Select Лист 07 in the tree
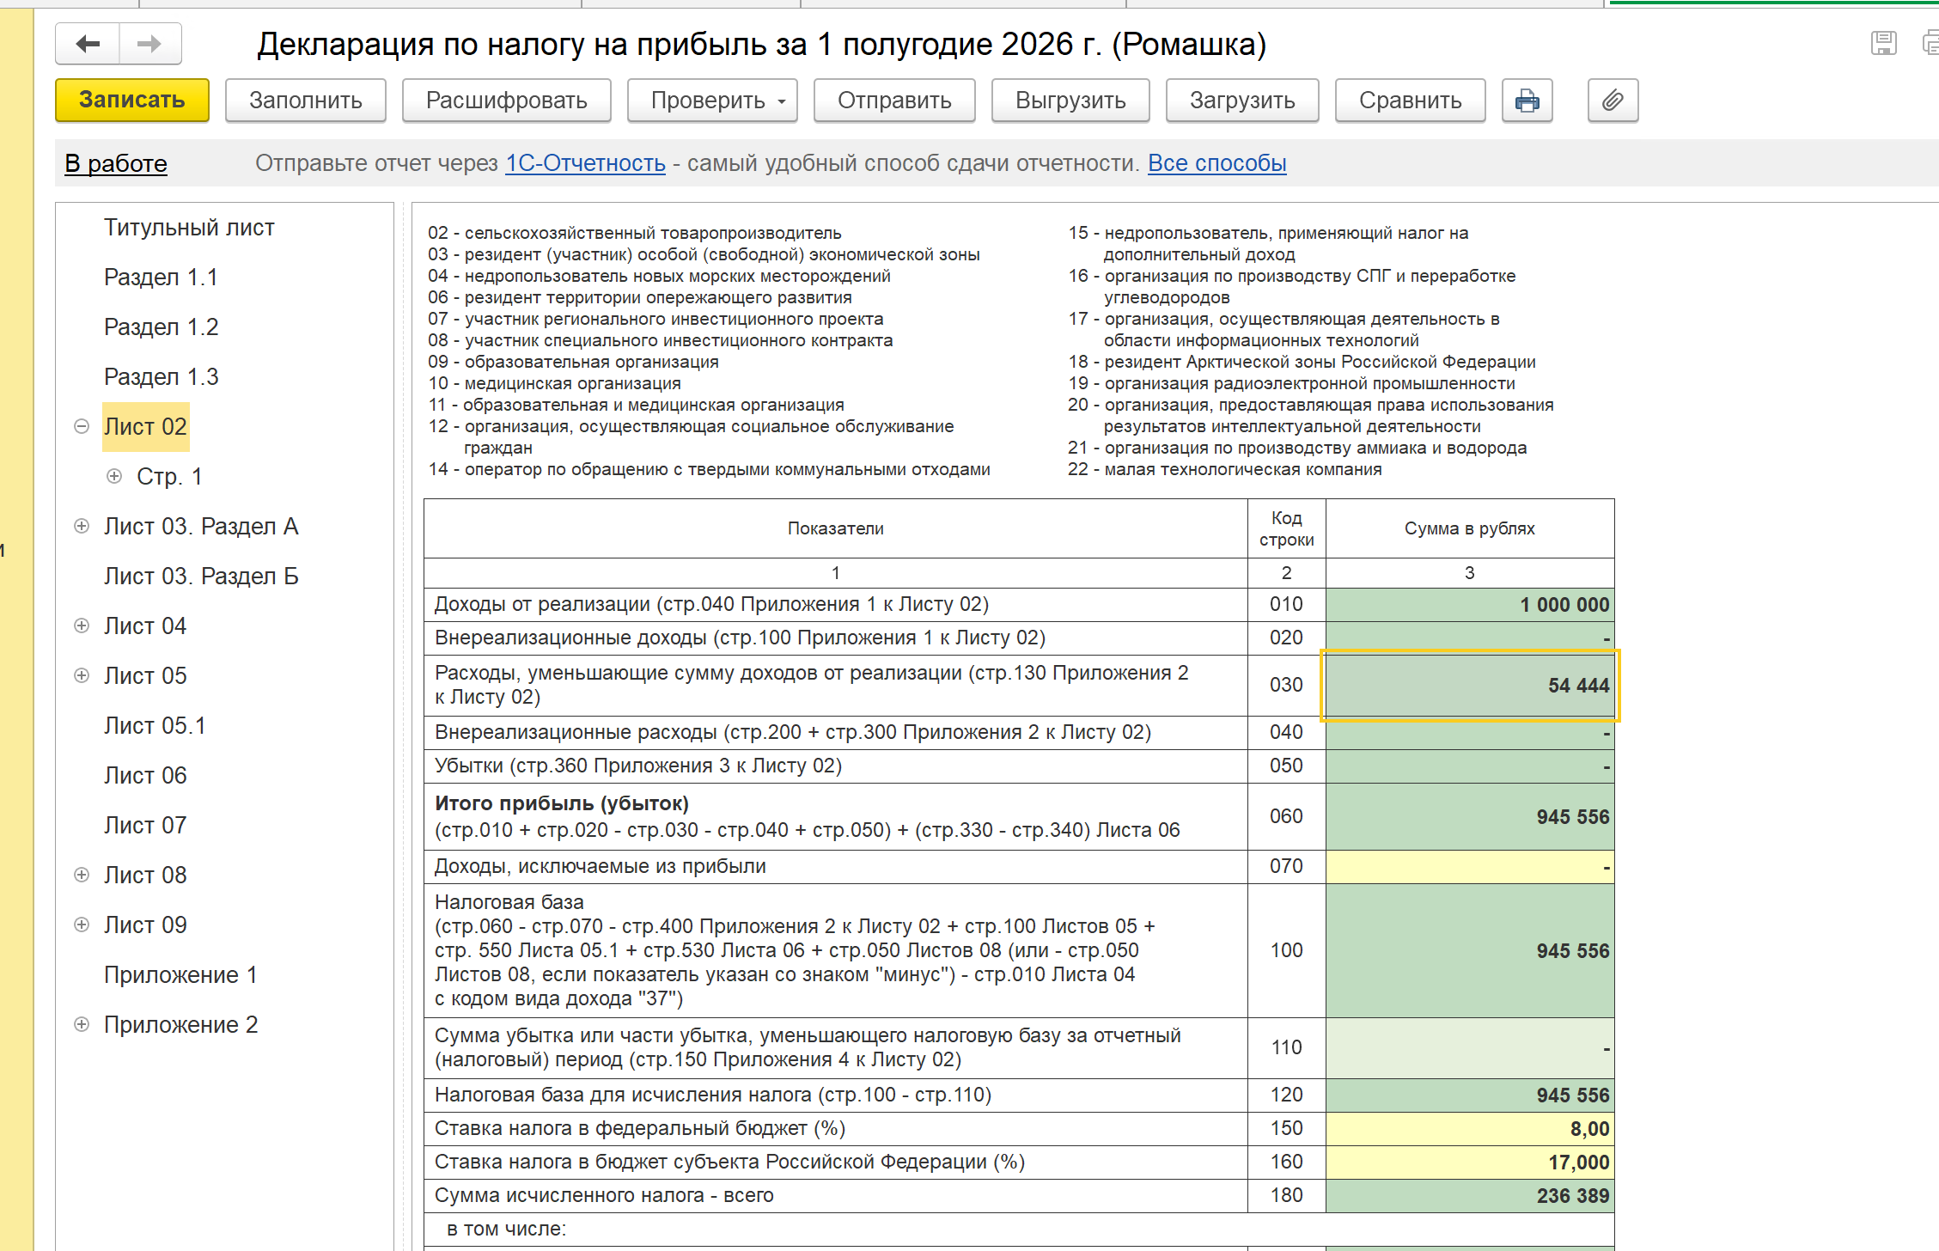The image size is (1939, 1251). tap(145, 826)
